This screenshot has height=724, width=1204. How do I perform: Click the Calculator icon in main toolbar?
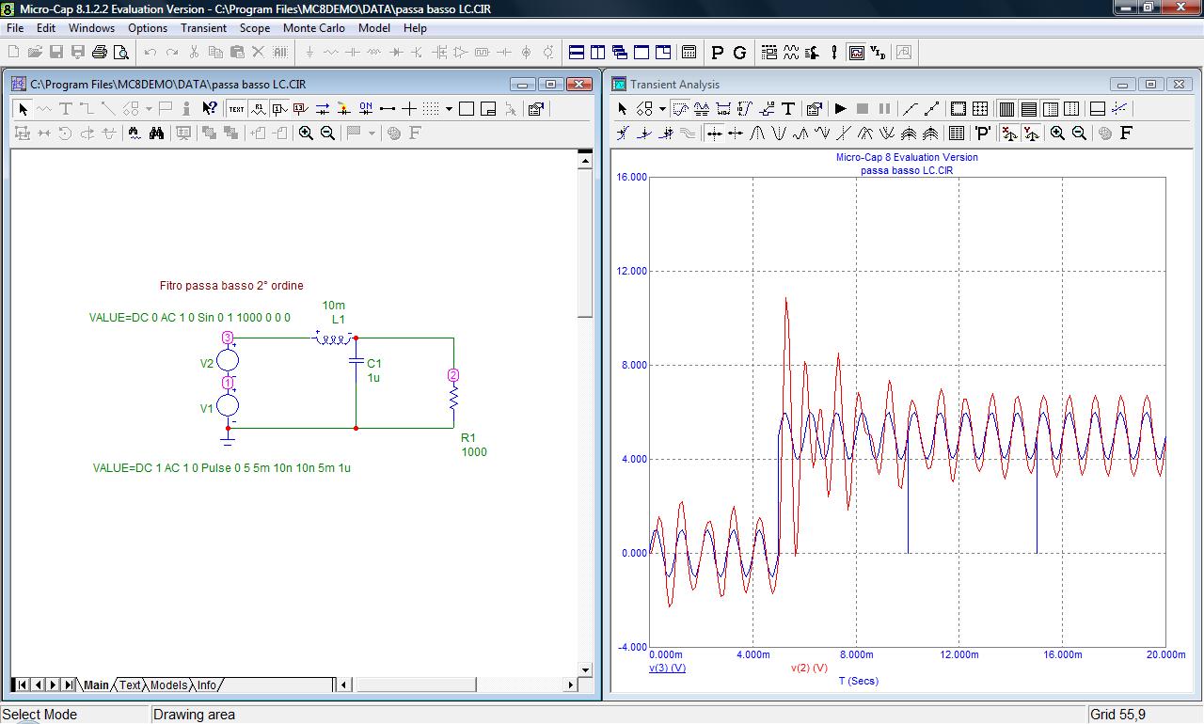tap(689, 53)
